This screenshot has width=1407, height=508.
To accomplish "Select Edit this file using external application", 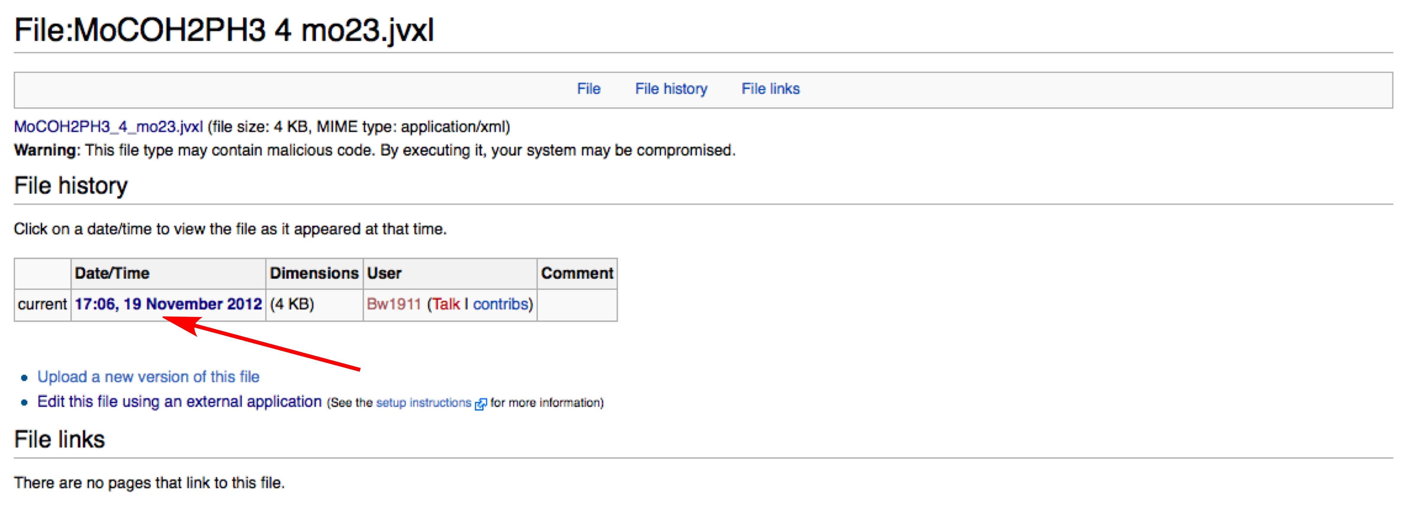I will (x=179, y=402).
